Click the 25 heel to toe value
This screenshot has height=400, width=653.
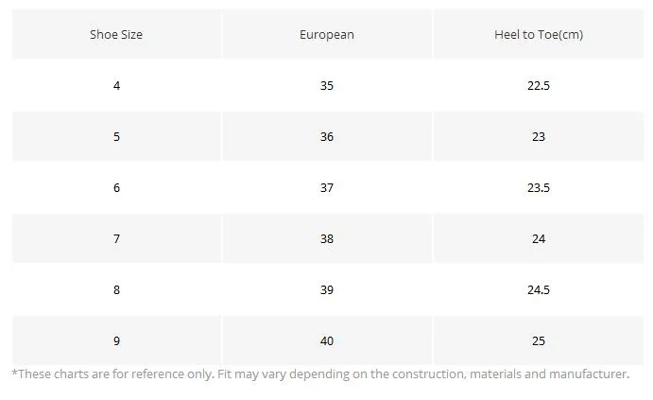tap(539, 340)
